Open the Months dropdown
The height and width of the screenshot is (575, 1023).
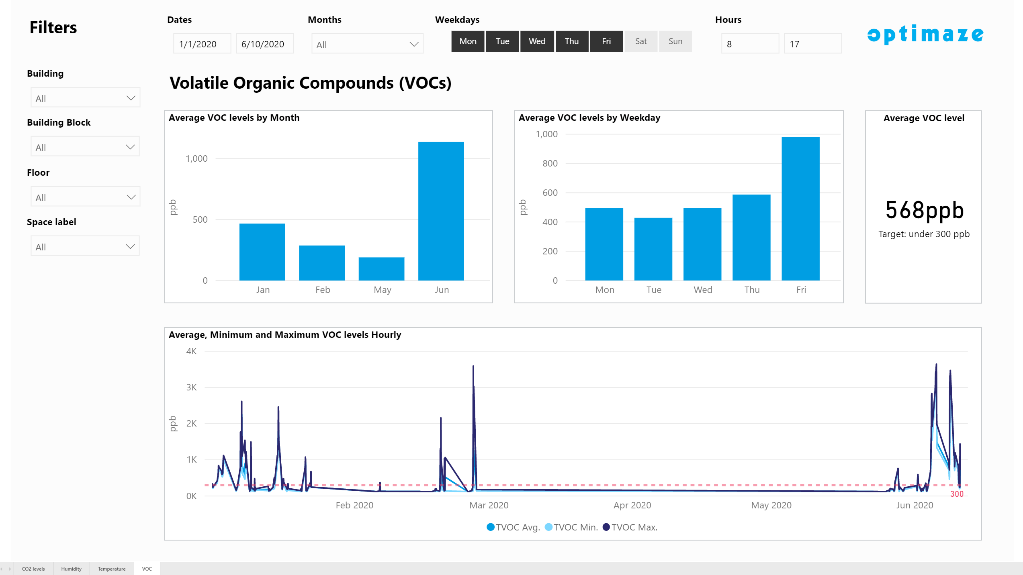click(x=367, y=44)
